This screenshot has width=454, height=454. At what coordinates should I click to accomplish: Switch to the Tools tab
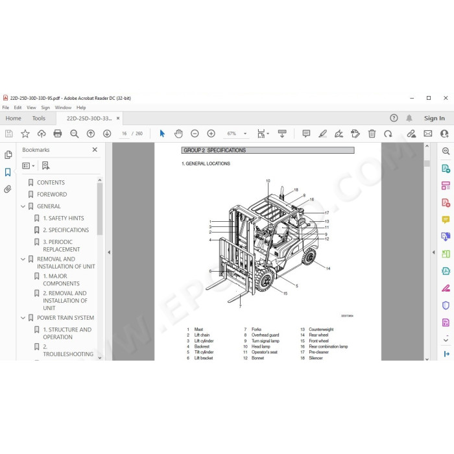point(39,118)
